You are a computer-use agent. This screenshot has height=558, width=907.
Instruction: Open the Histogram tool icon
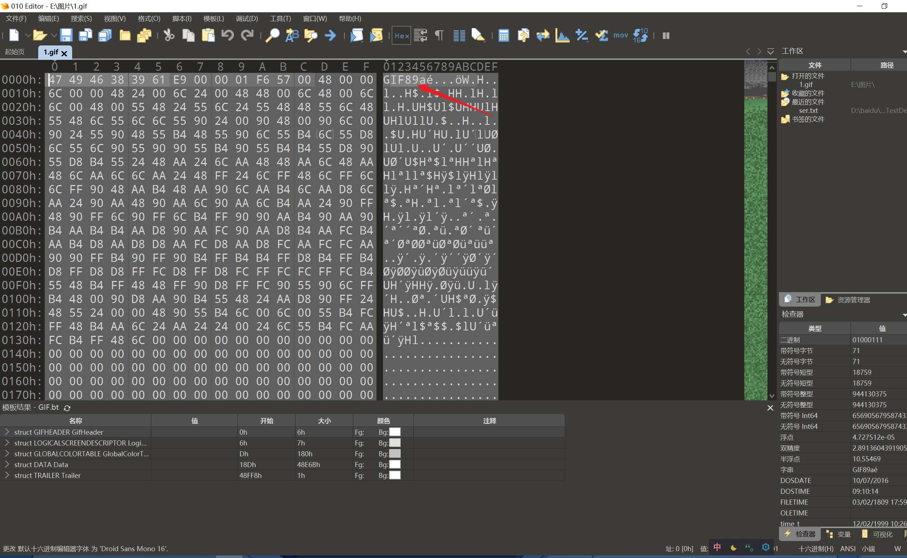click(562, 35)
